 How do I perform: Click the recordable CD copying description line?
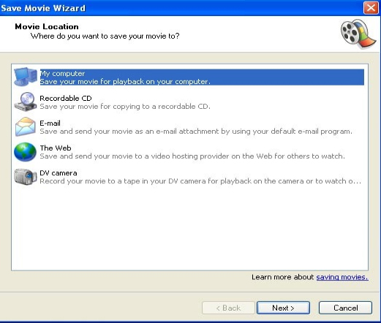tap(125, 107)
